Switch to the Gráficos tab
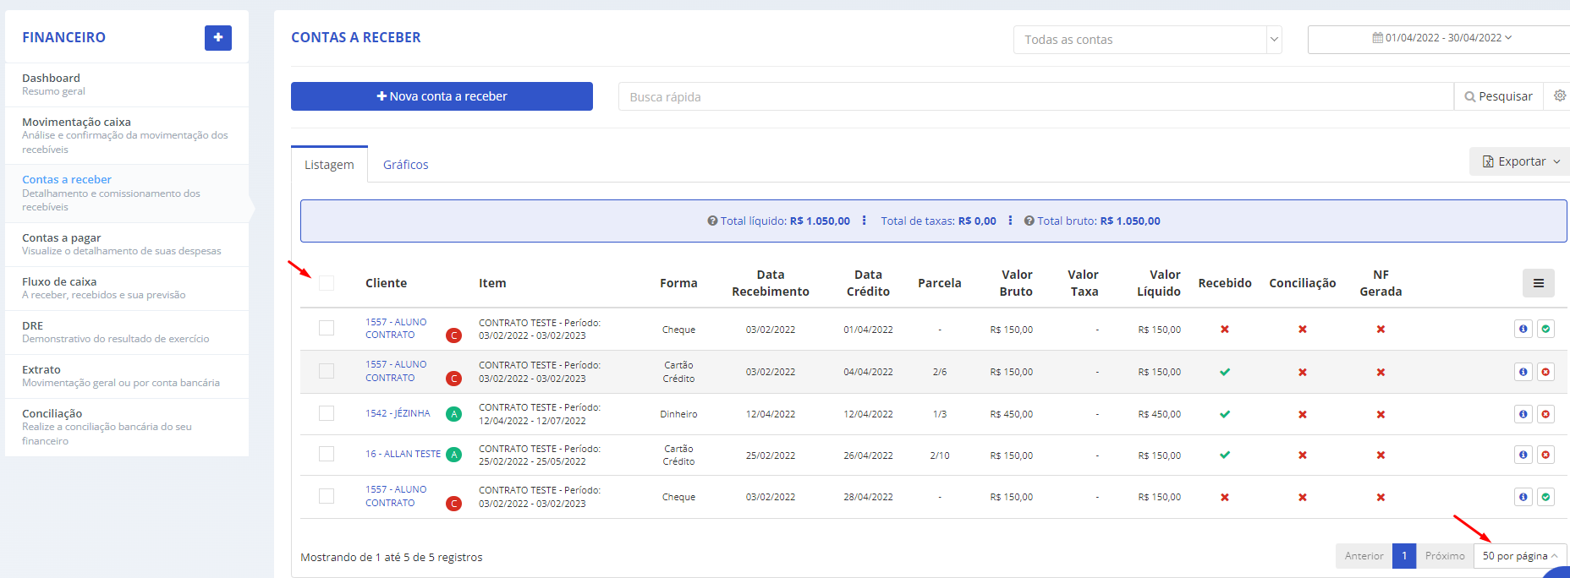This screenshot has height=578, width=1570. (406, 165)
